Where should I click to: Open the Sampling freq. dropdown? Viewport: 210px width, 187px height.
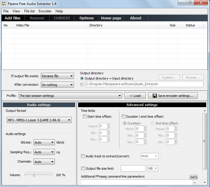pos(44,152)
